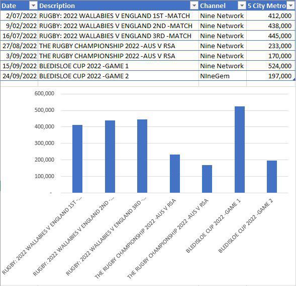This screenshot has height=286, width=296.
Task: Click the BLEDISLOE CUP 2022 -GAME 1 axis label
Action: (214, 225)
